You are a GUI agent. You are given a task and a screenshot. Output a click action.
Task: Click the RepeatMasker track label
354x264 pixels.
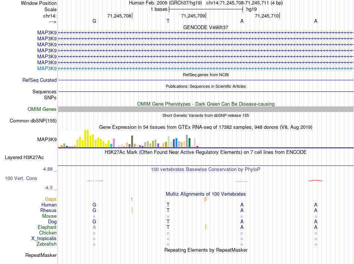[x=41, y=255]
